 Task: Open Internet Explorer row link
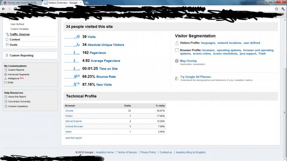click(x=73, y=121)
